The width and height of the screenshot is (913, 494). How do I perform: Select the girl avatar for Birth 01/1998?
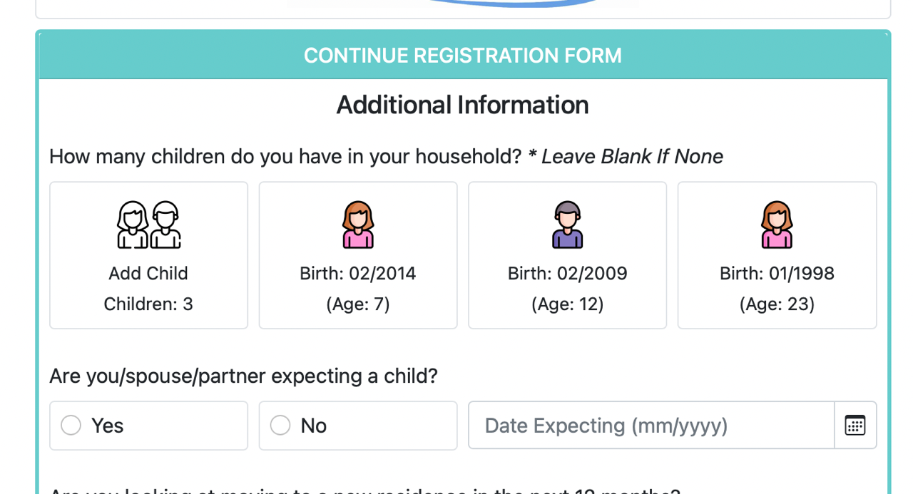coord(777,225)
